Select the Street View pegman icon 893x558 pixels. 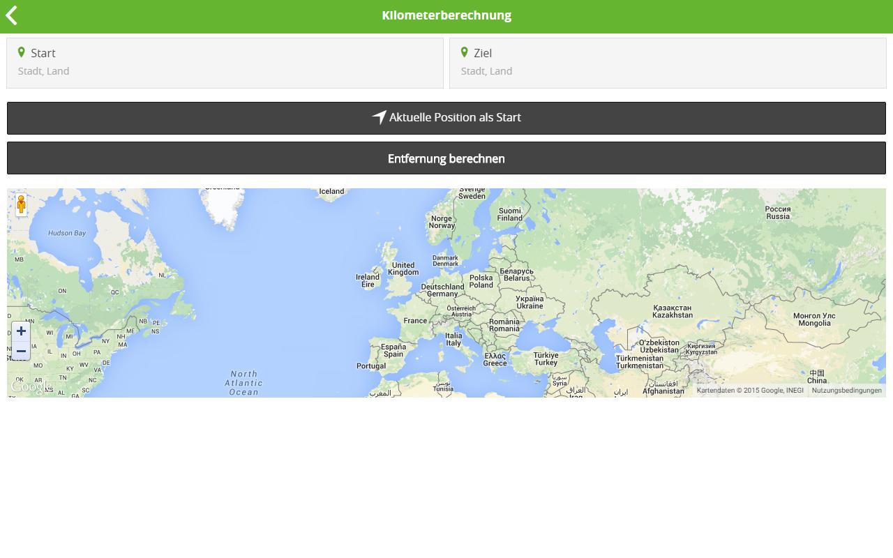(x=22, y=204)
